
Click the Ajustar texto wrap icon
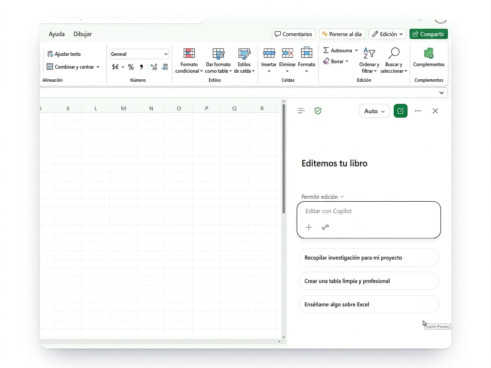pos(50,54)
